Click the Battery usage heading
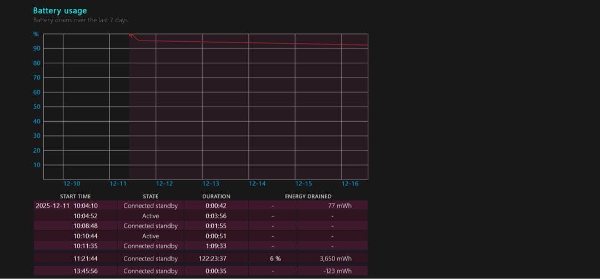Image resolution: width=600 pixels, height=279 pixels. click(59, 11)
